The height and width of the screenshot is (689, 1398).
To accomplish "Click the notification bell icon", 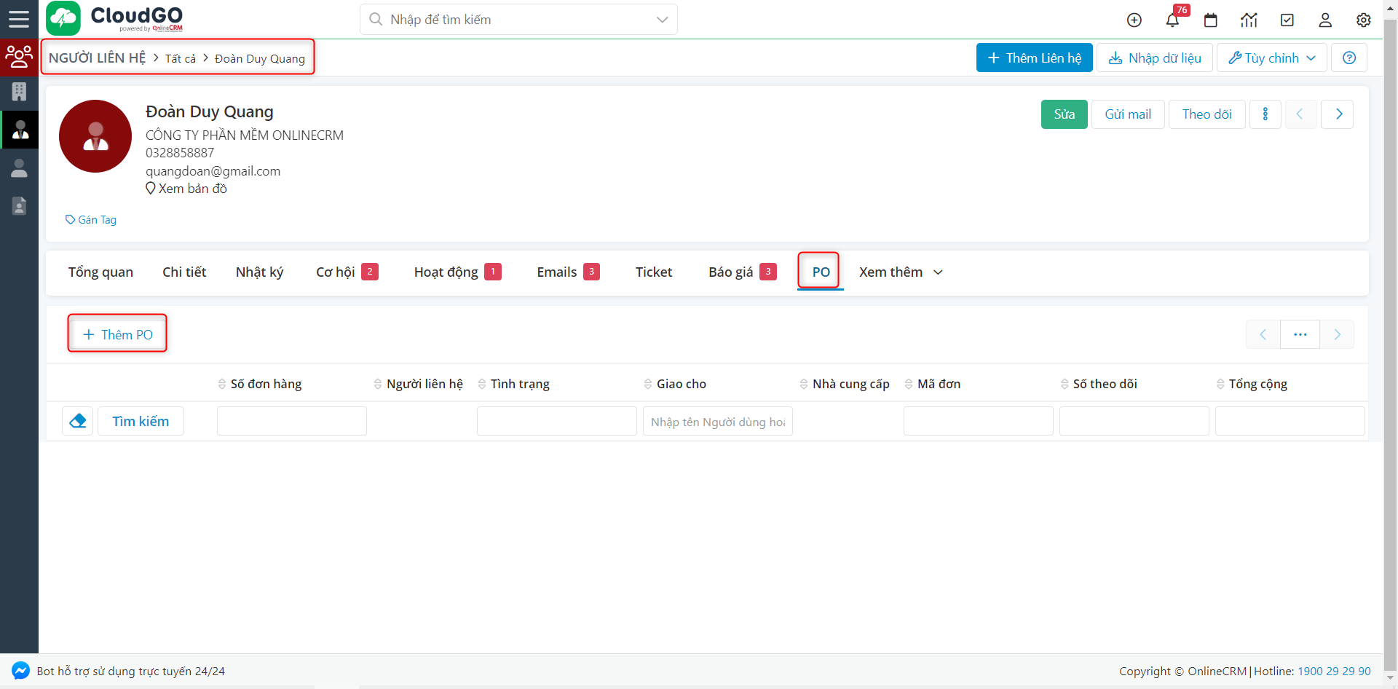I will pos(1172,20).
